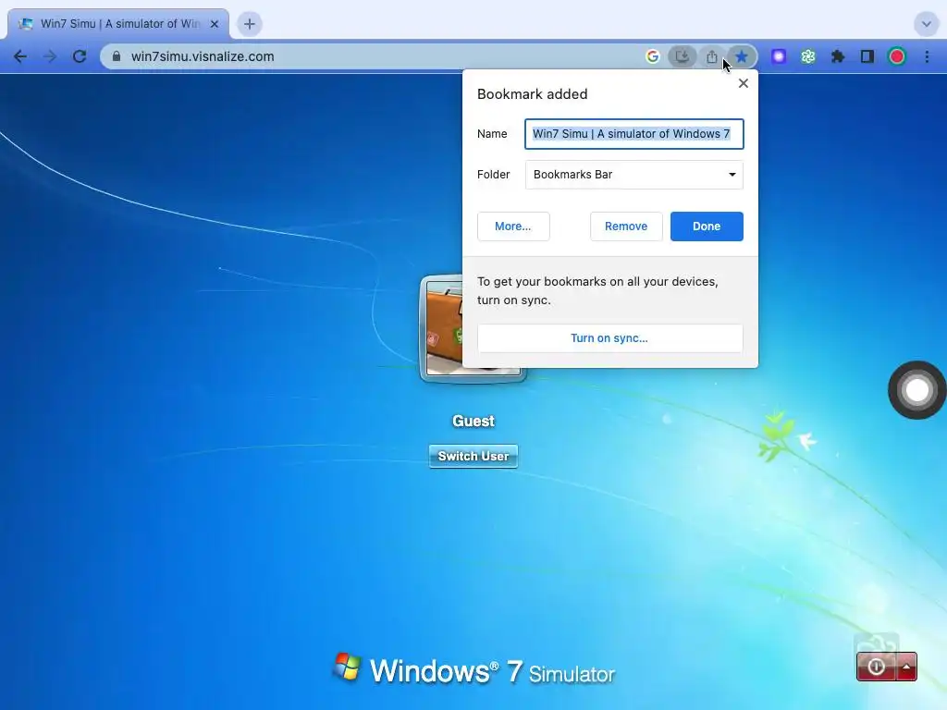
Task: Open the Extensions puzzle piece menu
Action: (x=838, y=56)
